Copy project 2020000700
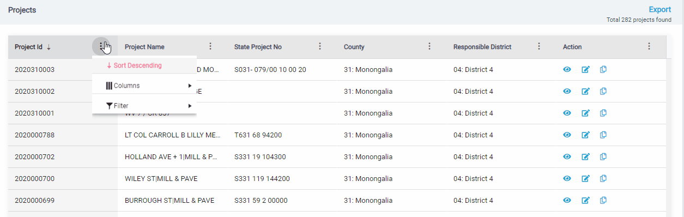The height and width of the screenshot is (217, 684). [603, 178]
